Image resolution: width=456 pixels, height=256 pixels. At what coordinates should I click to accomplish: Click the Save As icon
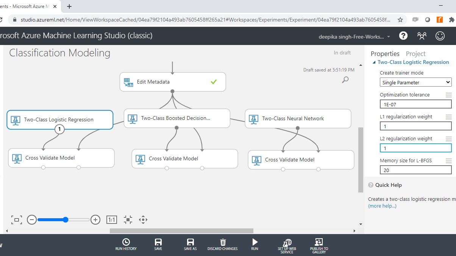coord(191,242)
